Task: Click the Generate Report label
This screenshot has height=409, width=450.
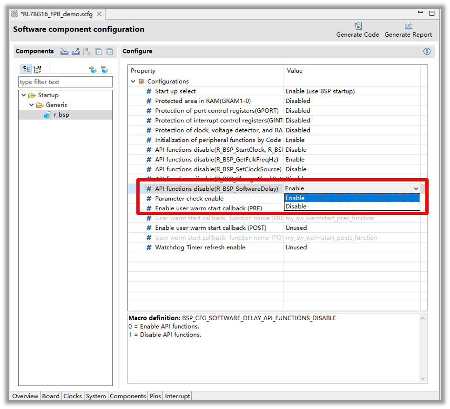Action: pyautogui.click(x=408, y=35)
